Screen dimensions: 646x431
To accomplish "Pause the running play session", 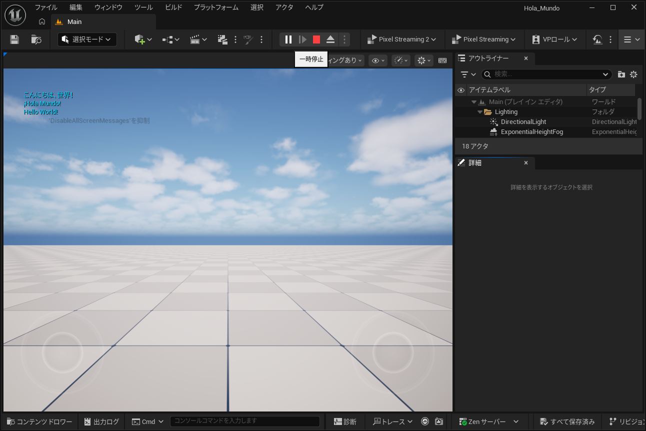I will tap(288, 39).
